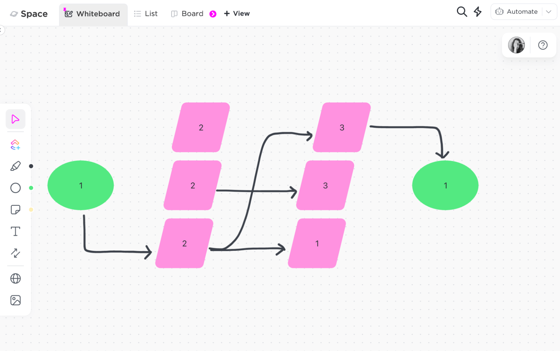Select the arrow/pointer tool in sidebar
The height and width of the screenshot is (351, 560).
(x=15, y=119)
